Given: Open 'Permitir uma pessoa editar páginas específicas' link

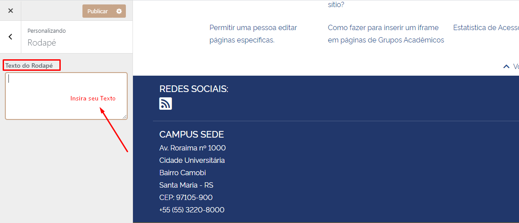Looking at the screenshot, I should pyautogui.click(x=253, y=34).
